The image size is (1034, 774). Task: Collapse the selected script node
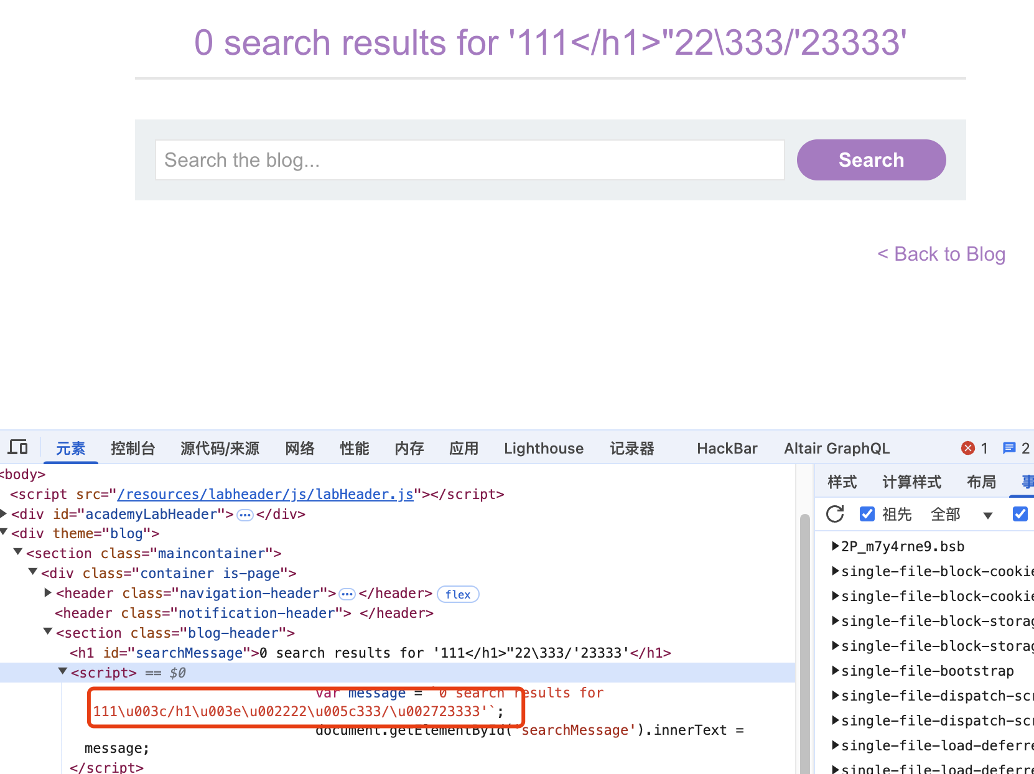pyautogui.click(x=63, y=672)
